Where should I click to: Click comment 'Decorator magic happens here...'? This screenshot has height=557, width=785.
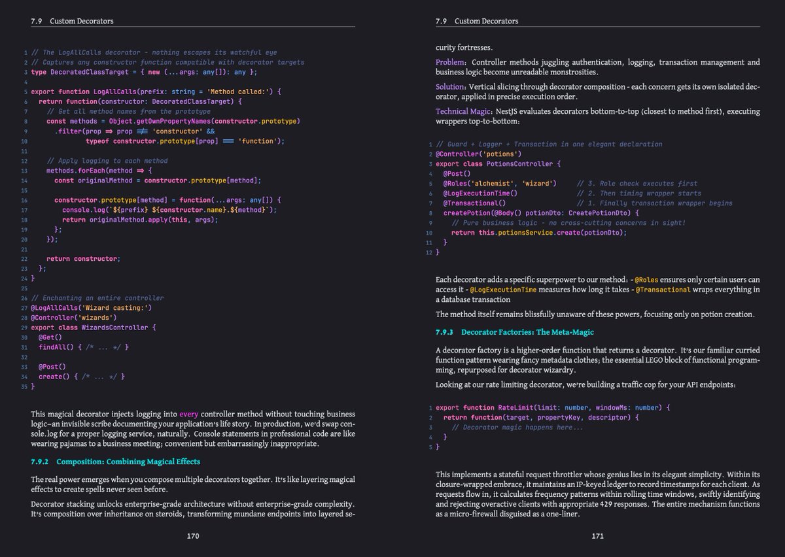[517, 427]
